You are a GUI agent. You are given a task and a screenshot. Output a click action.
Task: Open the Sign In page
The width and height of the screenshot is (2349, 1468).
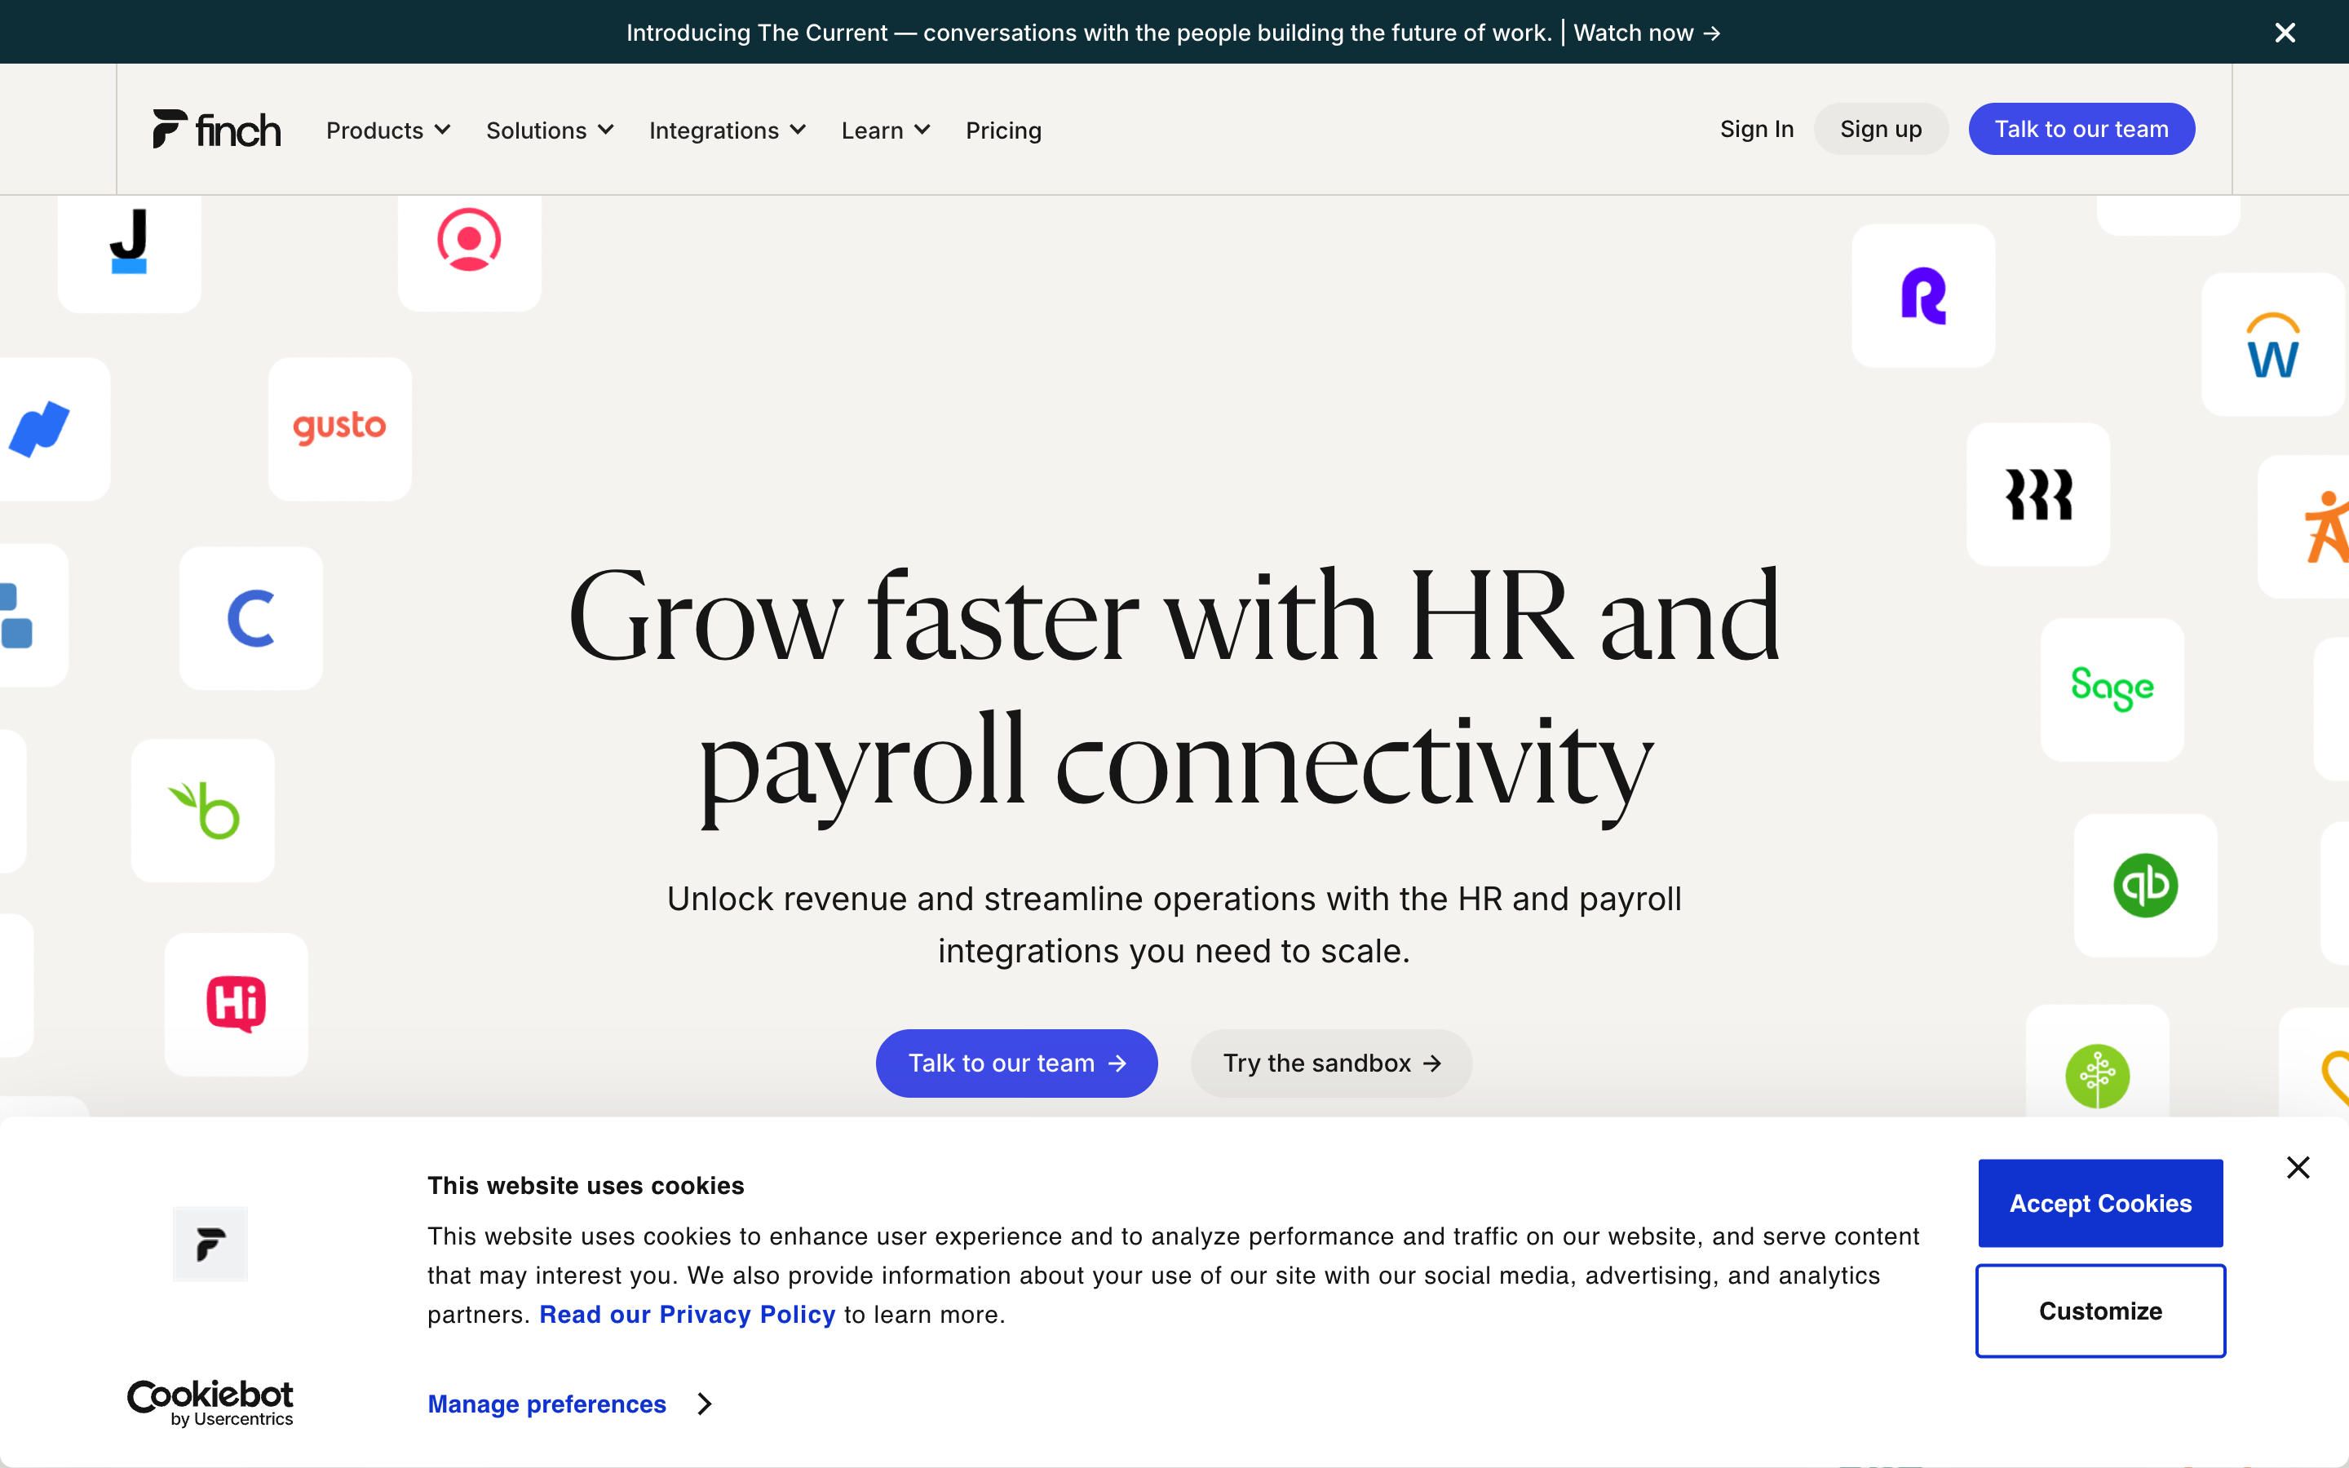(1757, 129)
